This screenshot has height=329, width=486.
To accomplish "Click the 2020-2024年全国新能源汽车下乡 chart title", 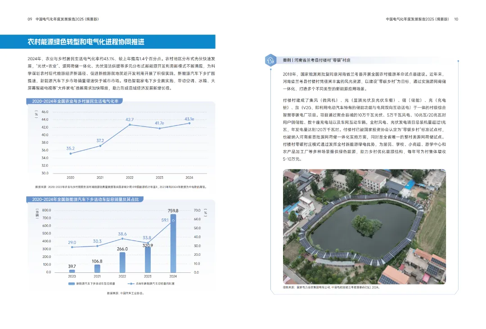I will tap(86, 199).
